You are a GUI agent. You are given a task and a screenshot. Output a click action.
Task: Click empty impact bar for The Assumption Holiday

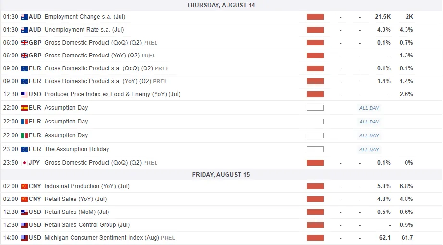[x=315, y=149]
